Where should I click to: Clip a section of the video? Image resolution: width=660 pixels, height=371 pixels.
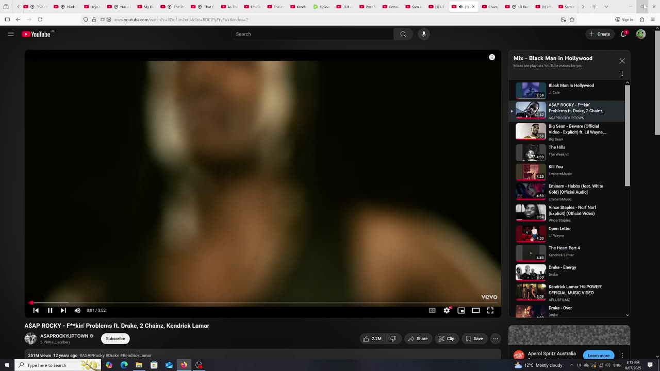(x=447, y=339)
